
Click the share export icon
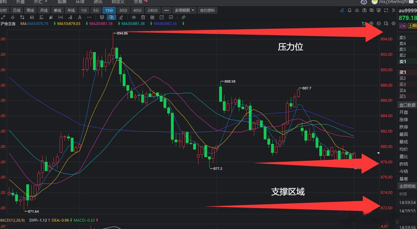[x=162, y=17]
